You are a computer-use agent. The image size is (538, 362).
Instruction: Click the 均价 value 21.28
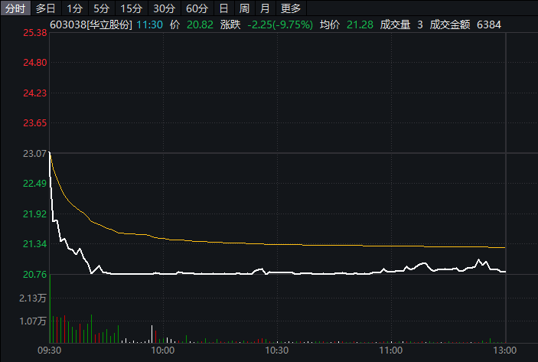point(360,24)
